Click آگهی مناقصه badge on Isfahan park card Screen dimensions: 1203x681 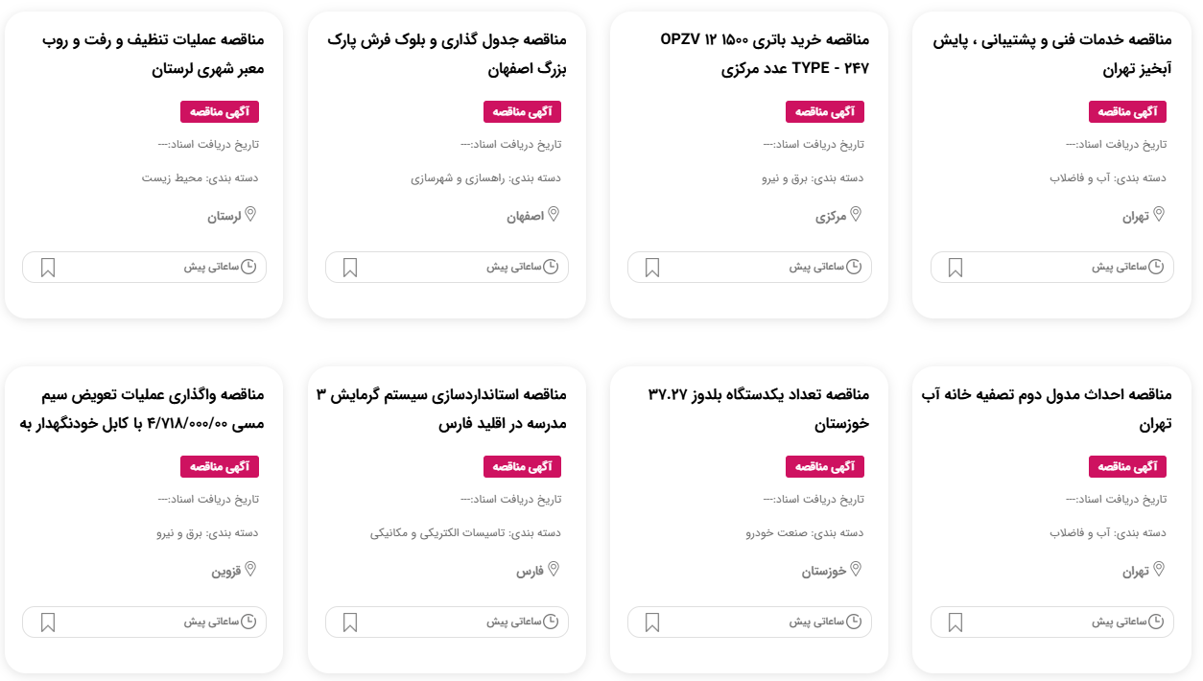[x=522, y=112]
